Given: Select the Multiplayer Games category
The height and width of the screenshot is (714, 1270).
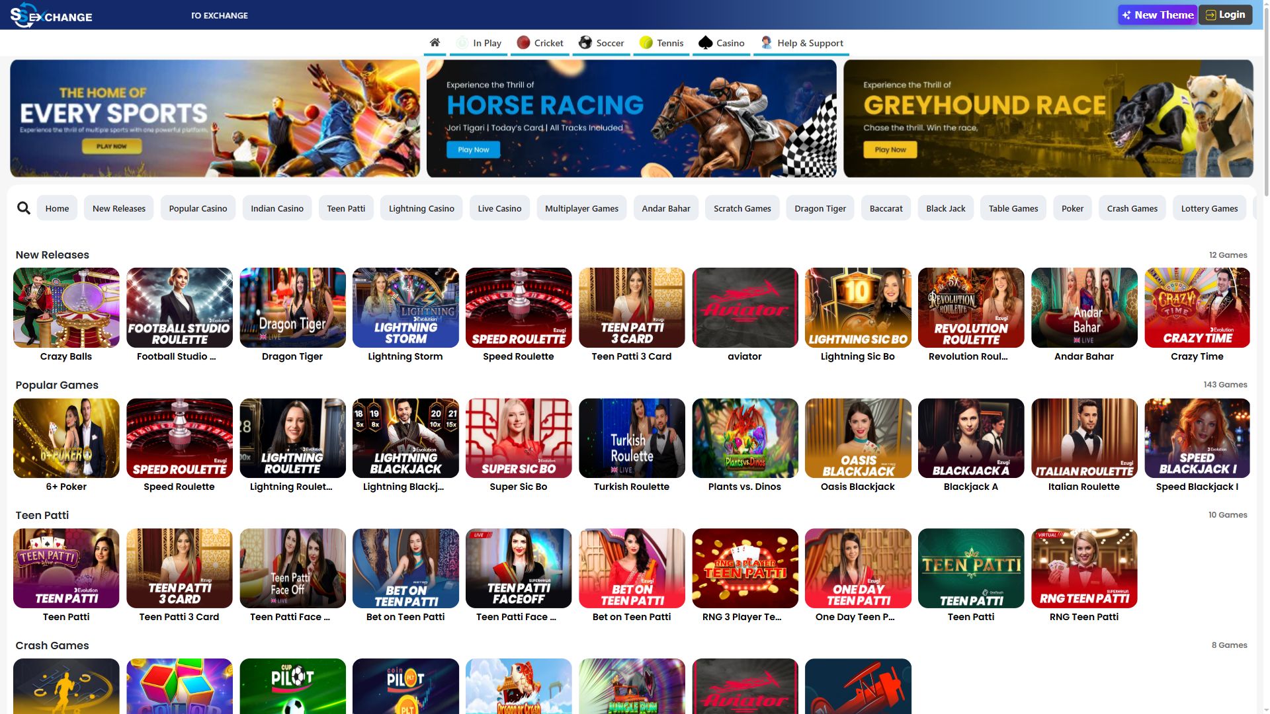Looking at the screenshot, I should [581, 208].
